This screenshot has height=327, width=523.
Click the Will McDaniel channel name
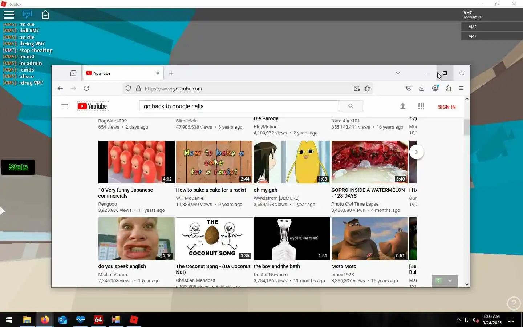[190, 198]
